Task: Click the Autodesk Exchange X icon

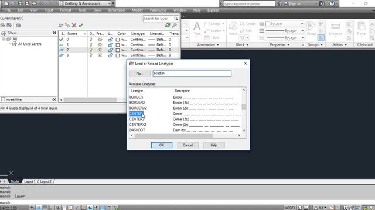Action: [x=322, y=3]
